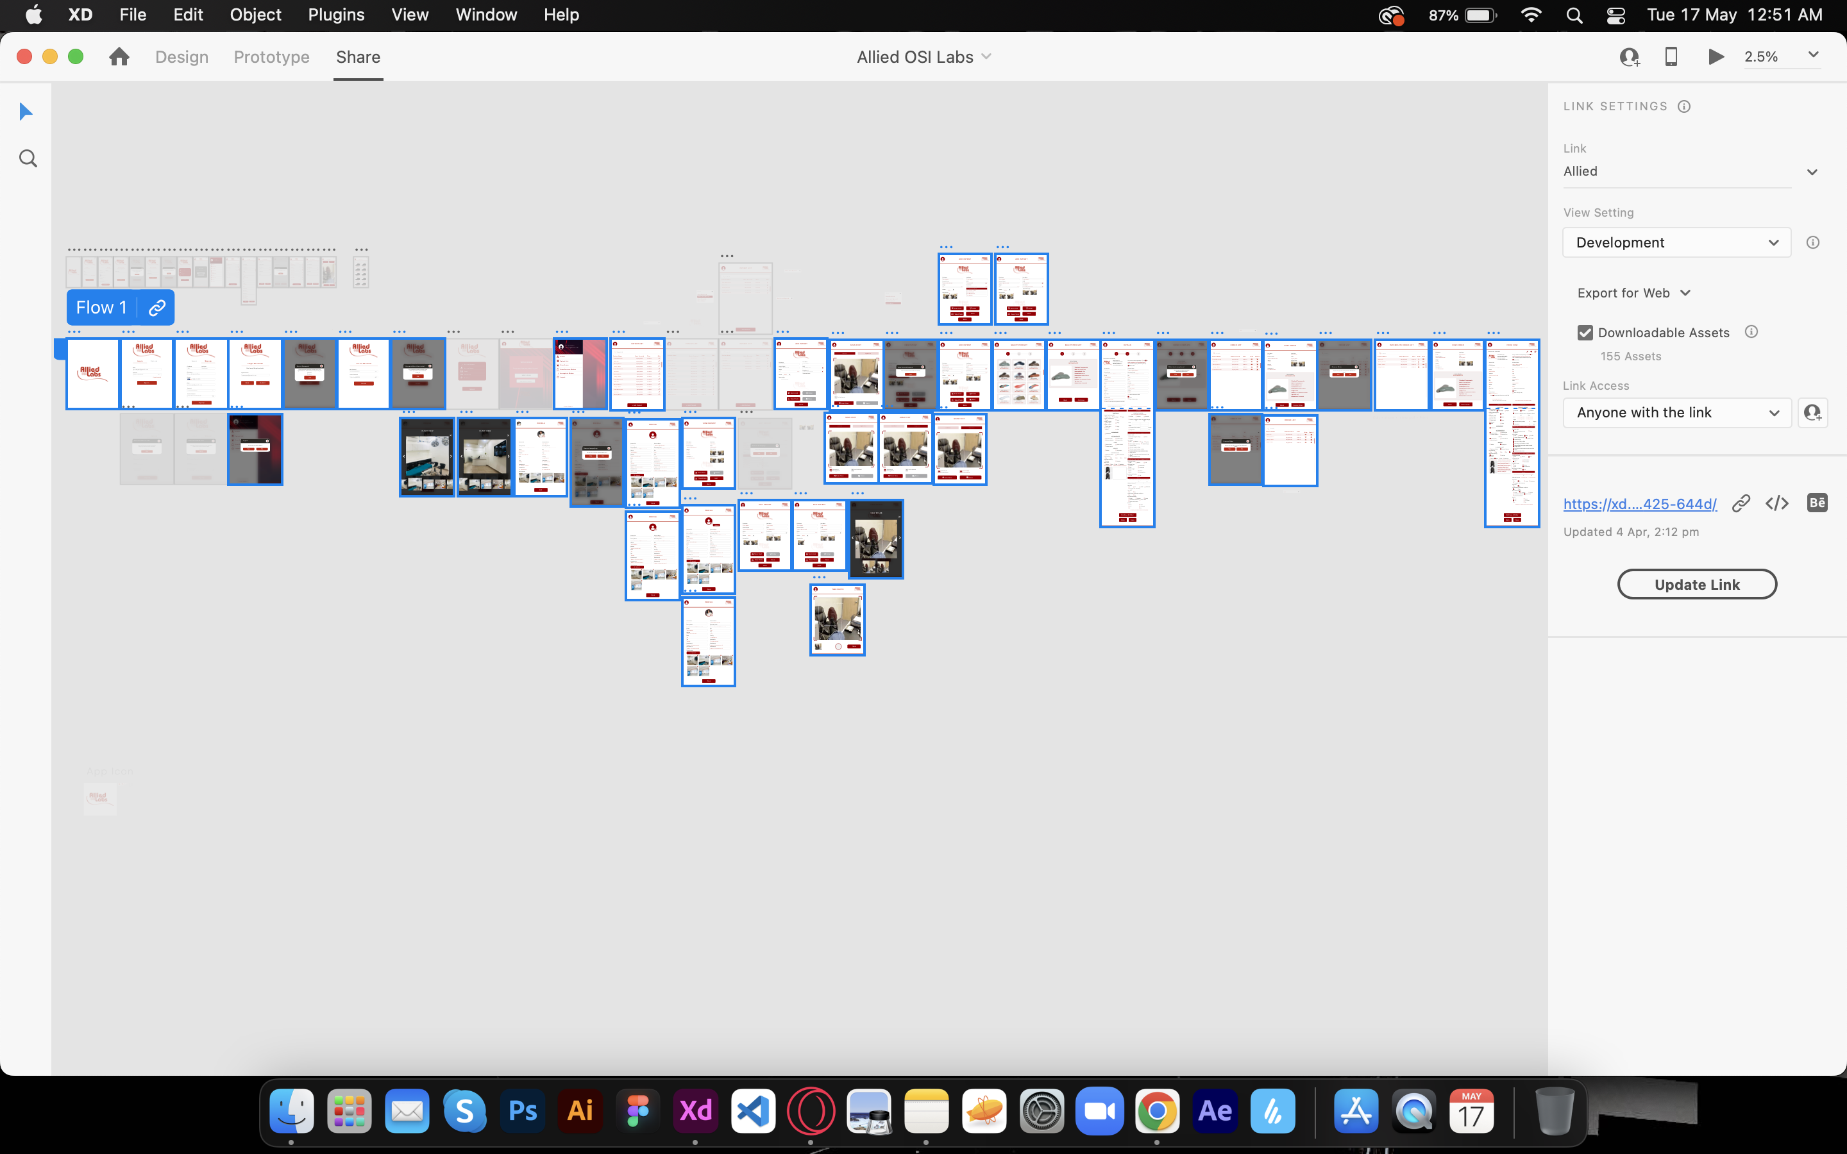Image resolution: width=1847 pixels, height=1154 pixels.
Task: Open Adobe XD dock icon
Action: point(696,1110)
